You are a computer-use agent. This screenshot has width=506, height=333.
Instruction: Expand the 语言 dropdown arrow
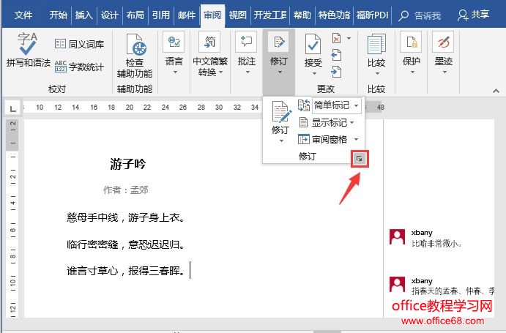pyautogui.click(x=175, y=72)
